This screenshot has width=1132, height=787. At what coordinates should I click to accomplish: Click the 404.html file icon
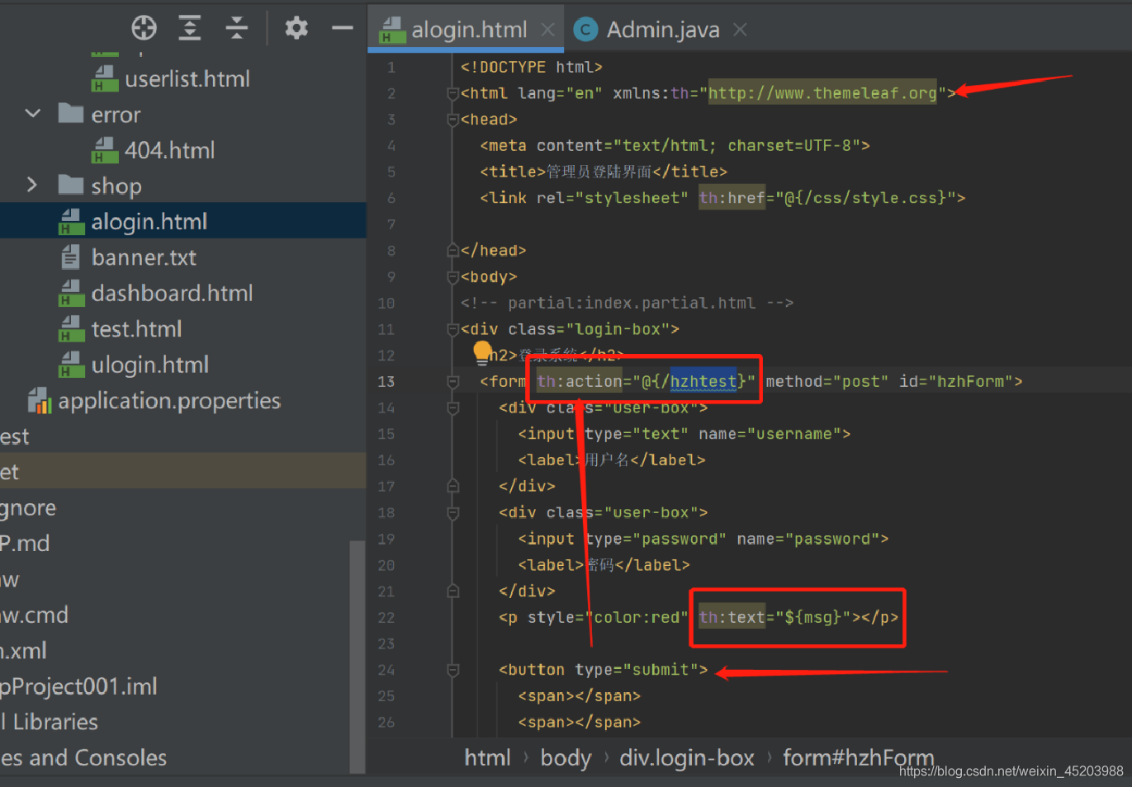pyautogui.click(x=105, y=150)
